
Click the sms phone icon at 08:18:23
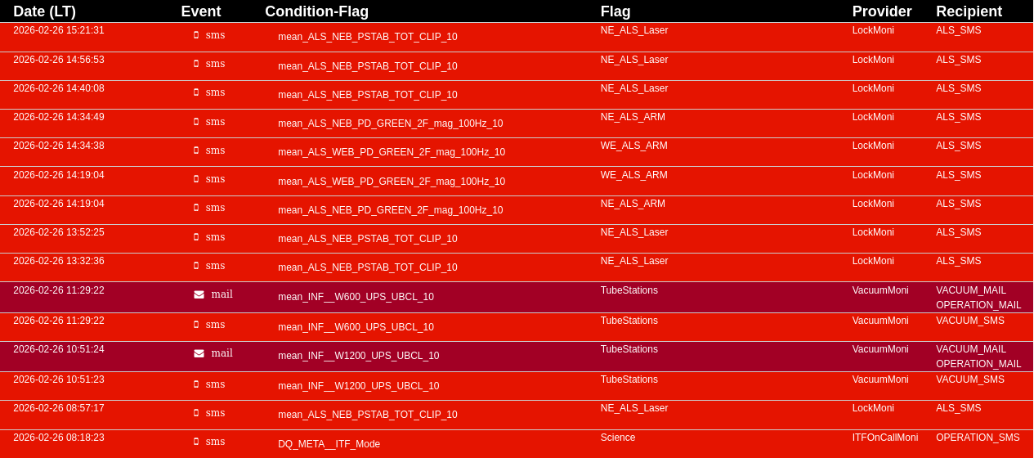[x=196, y=442]
